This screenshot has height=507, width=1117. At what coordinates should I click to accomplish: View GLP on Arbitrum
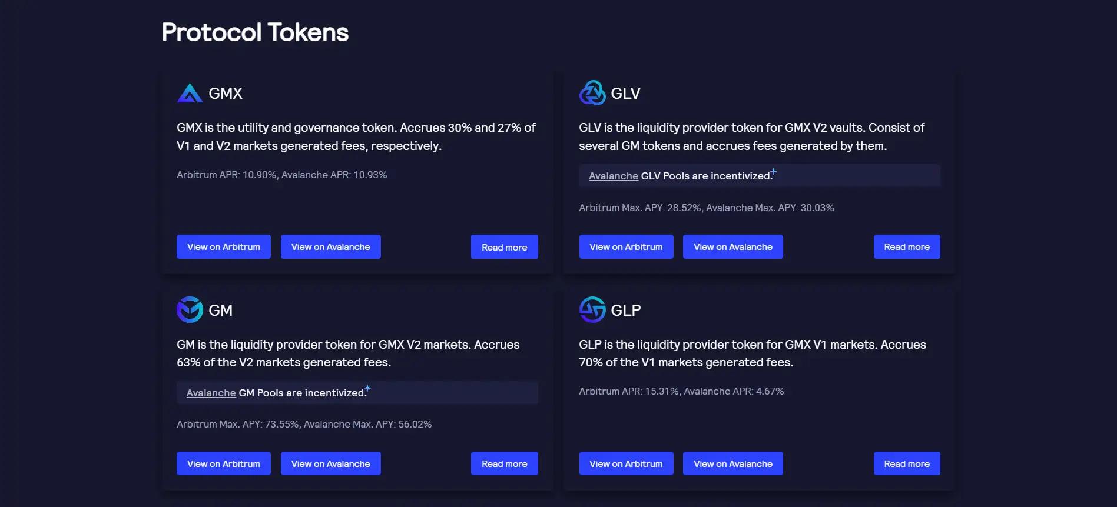click(626, 464)
